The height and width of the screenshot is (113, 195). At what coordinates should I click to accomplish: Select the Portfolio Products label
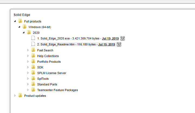49,62
